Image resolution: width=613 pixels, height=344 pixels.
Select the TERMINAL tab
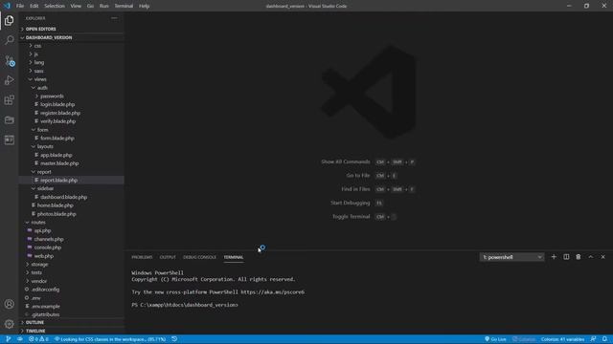point(234,257)
